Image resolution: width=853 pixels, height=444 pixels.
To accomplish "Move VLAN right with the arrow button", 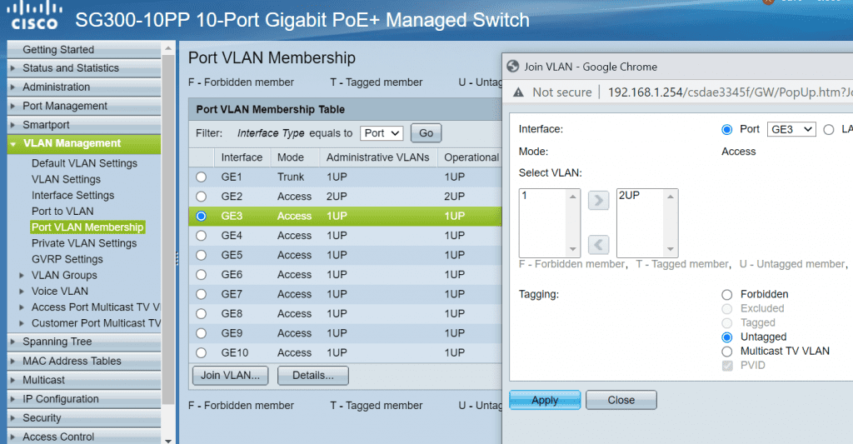I will [x=598, y=201].
